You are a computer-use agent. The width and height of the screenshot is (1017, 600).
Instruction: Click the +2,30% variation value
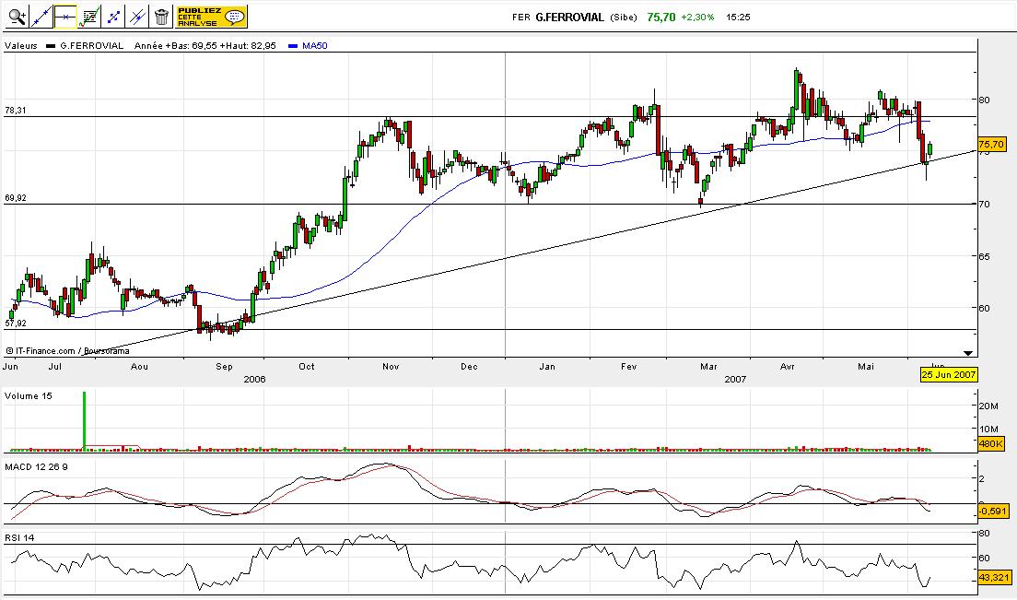pyautogui.click(x=697, y=18)
